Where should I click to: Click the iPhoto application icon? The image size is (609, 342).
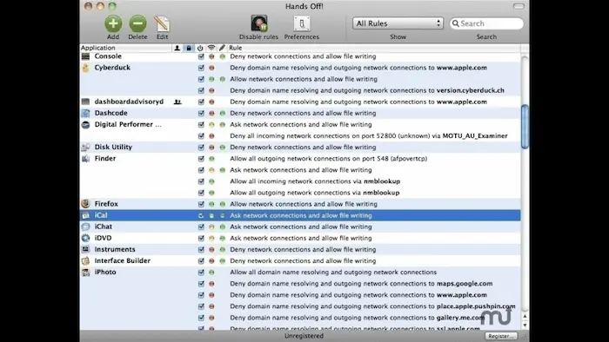click(x=85, y=272)
